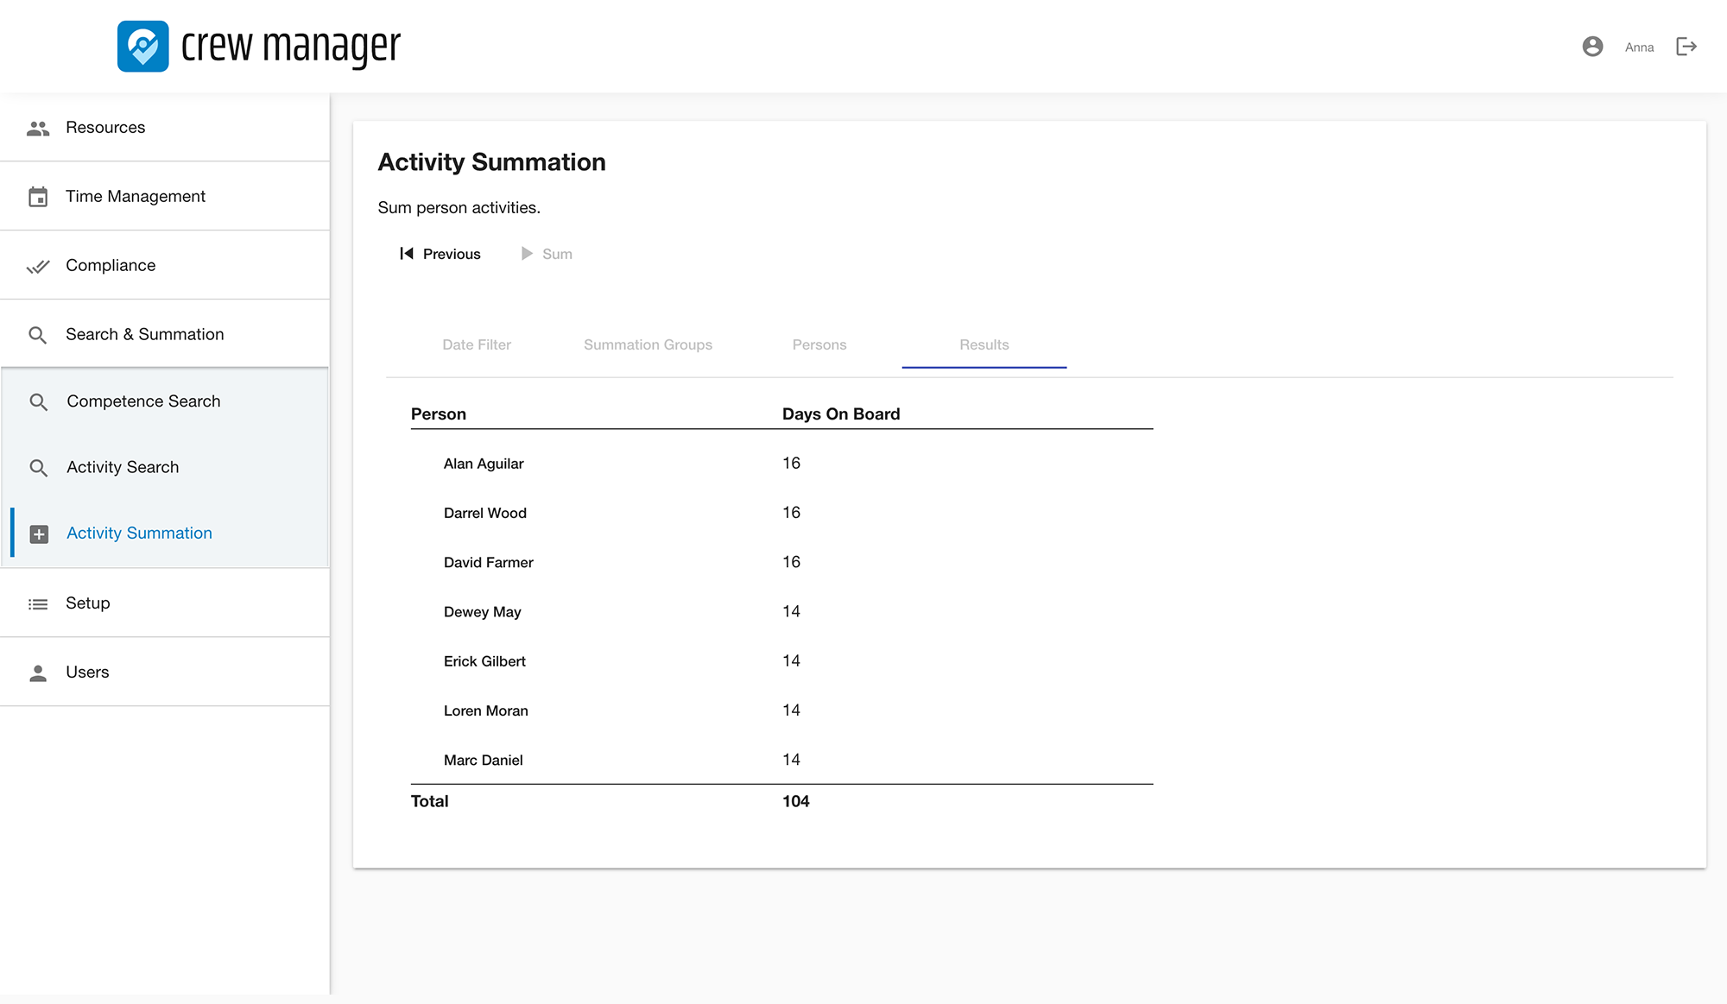
Task: Click the Compliance double-check icon
Action: [38, 266]
